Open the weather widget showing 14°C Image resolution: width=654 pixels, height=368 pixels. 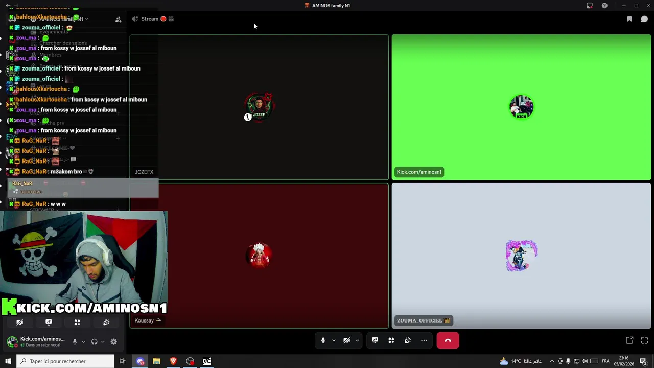click(x=521, y=361)
